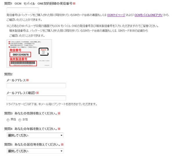Viewport: 174px width, 157px height.
Task: Click the SIM card sample image
Action: 29,53
